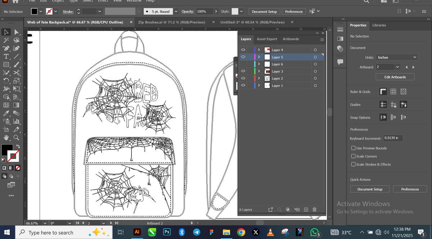Hide Layer 1 via eye icon
Viewport: 432px width, 239px height.
coord(243,86)
